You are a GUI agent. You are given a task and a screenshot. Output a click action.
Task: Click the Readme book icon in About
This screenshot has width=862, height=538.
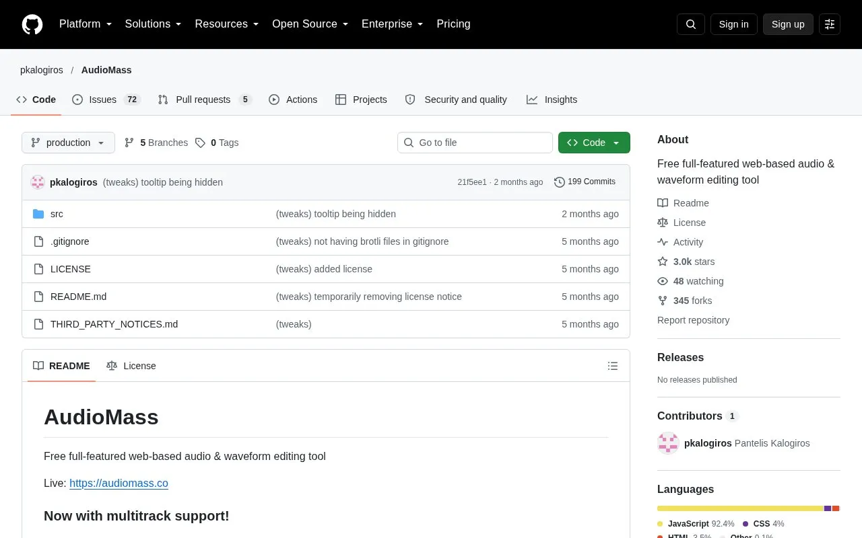pyautogui.click(x=663, y=203)
